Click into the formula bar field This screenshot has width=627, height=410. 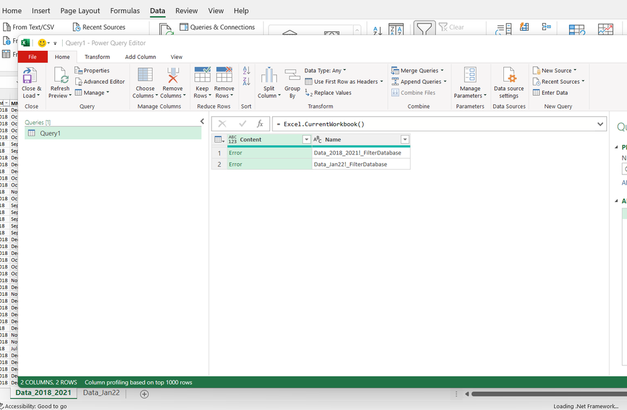click(x=434, y=124)
